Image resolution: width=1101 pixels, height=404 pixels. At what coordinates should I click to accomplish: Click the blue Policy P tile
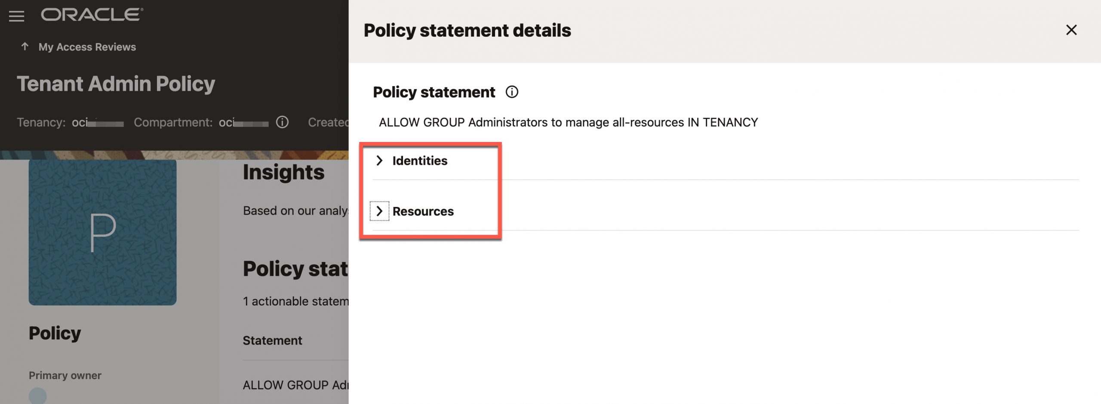pos(102,232)
